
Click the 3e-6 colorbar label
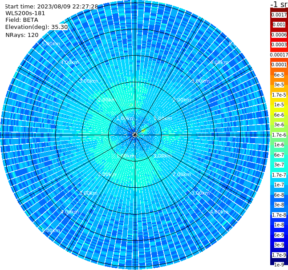click(x=279, y=125)
